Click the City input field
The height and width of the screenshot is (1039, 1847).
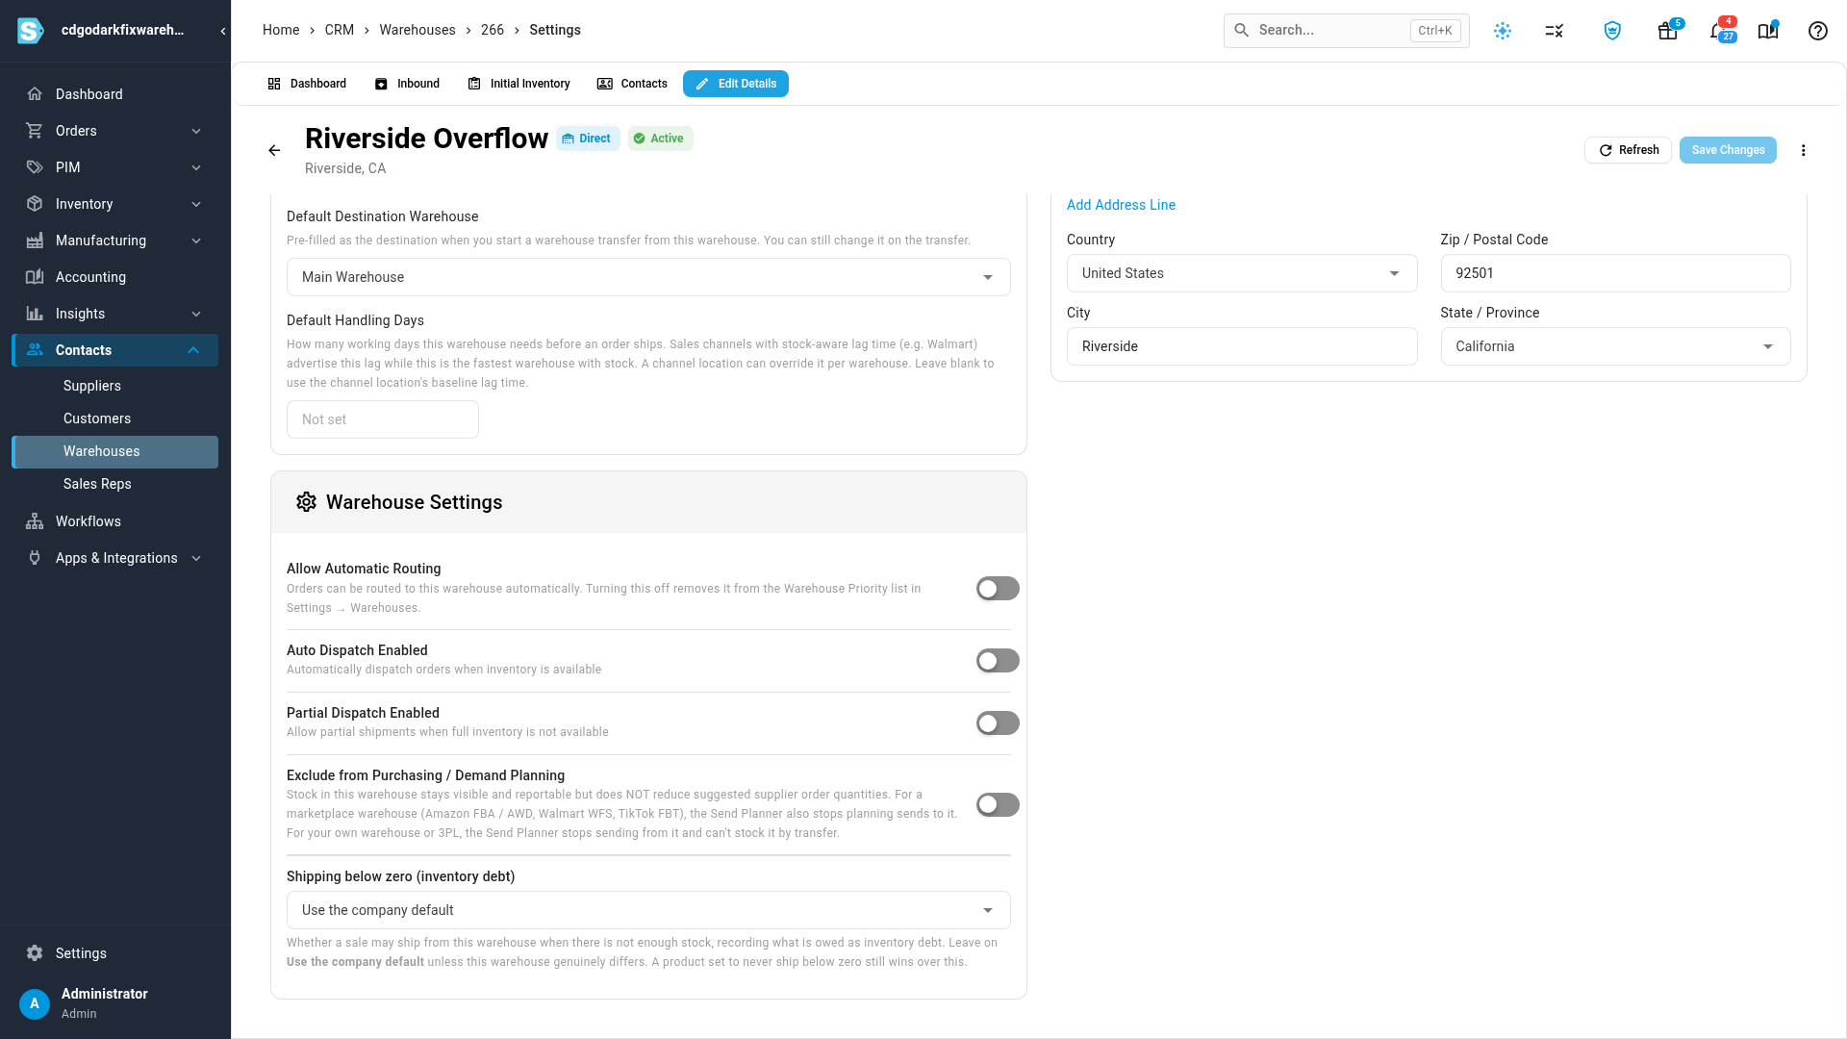point(1242,346)
